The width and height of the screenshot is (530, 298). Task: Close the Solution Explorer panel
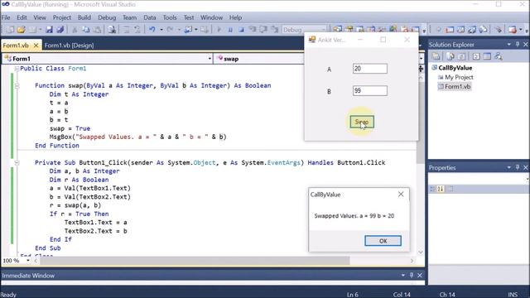526,44
